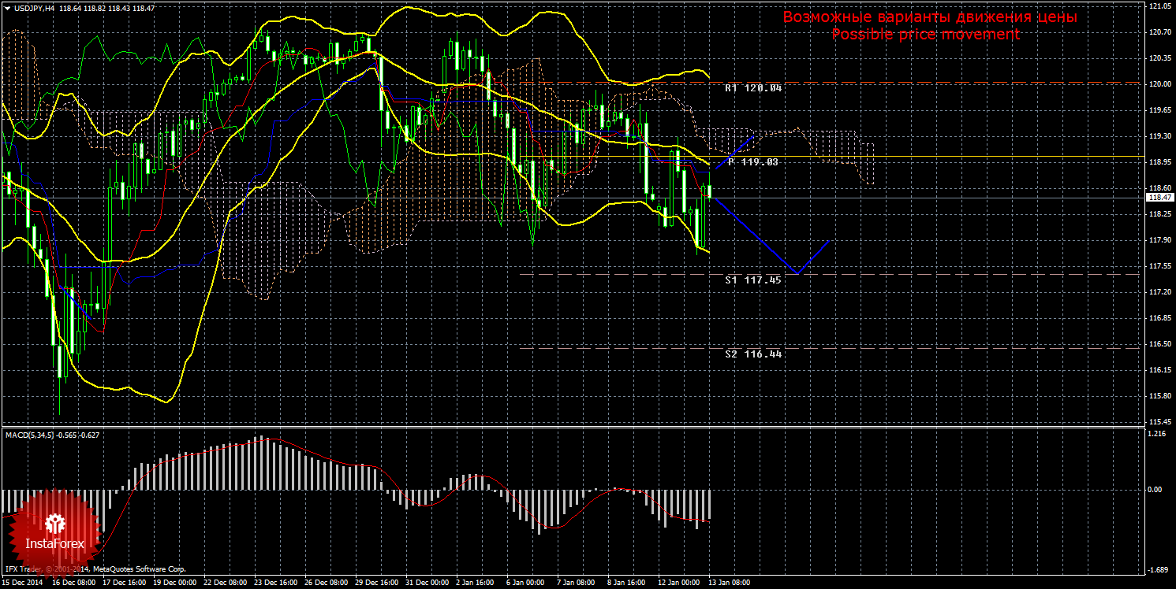Click the P 119.03 pivot level label
The image size is (1176, 589).
click(753, 162)
